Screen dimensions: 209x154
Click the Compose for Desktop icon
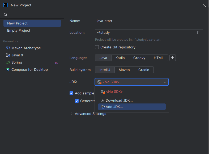[7, 70]
